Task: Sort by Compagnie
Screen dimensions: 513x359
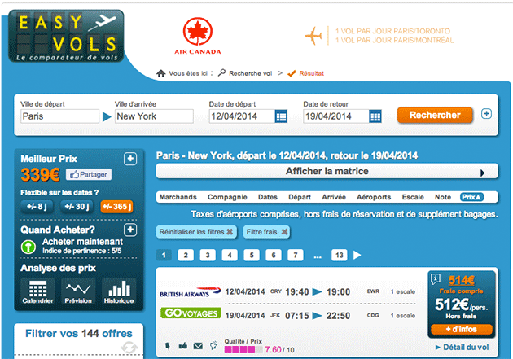Action: pyautogui.click(x=227, y=197)
